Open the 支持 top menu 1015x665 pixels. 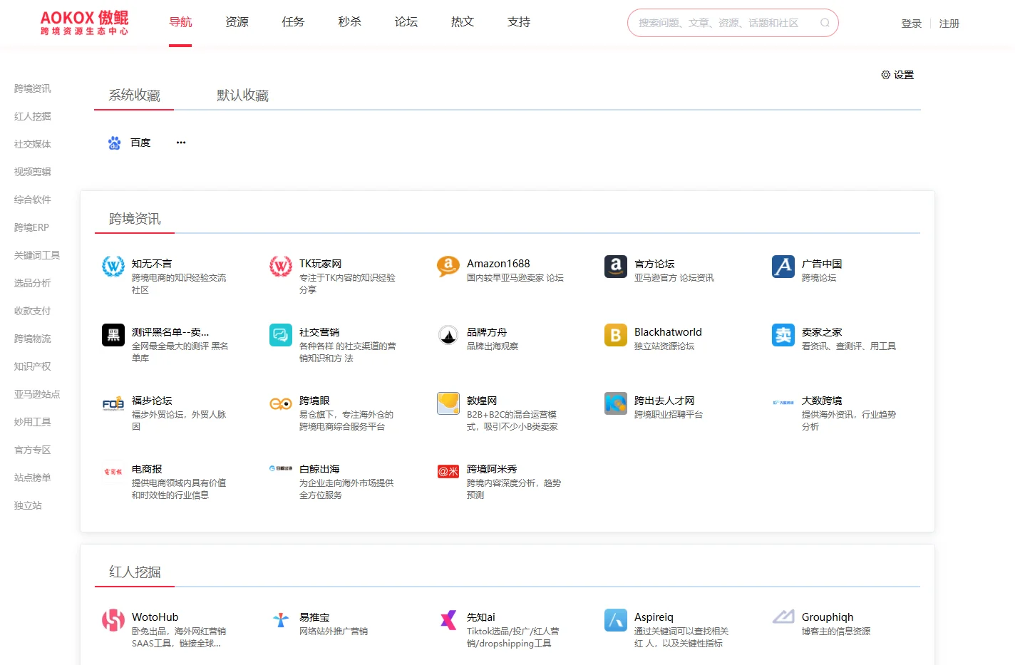[x=519, y=22]
